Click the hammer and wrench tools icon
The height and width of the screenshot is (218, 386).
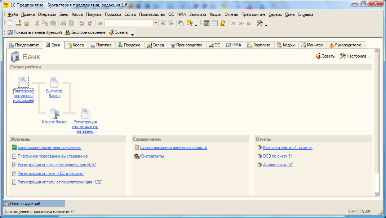coord(260,23)
